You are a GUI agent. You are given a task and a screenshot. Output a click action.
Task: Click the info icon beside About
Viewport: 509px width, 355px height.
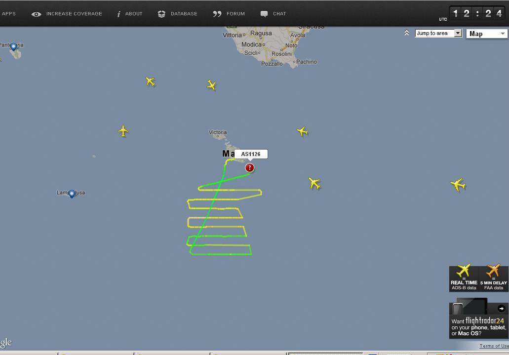(119, 14)
